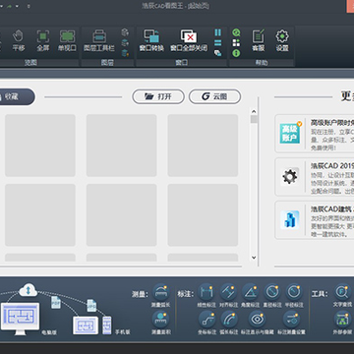Open the right thumbnail in second row
The height and width of the screenshot is (354, 354).
203,215
